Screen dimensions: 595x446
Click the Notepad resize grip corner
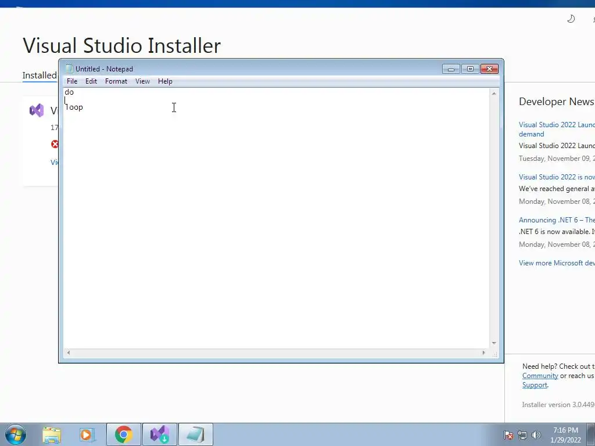click(495, 354)
